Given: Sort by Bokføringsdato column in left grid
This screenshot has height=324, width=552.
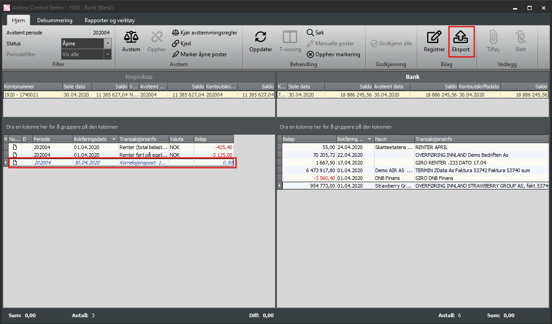Looking at the screenshot, I should tap(94, 139).
